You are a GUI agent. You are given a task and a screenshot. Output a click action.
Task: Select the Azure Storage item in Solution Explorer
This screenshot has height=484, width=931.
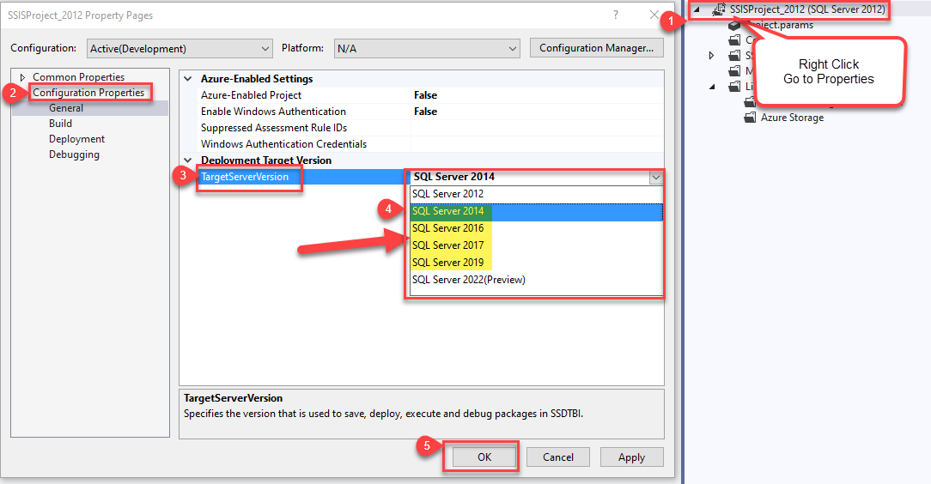792,118
